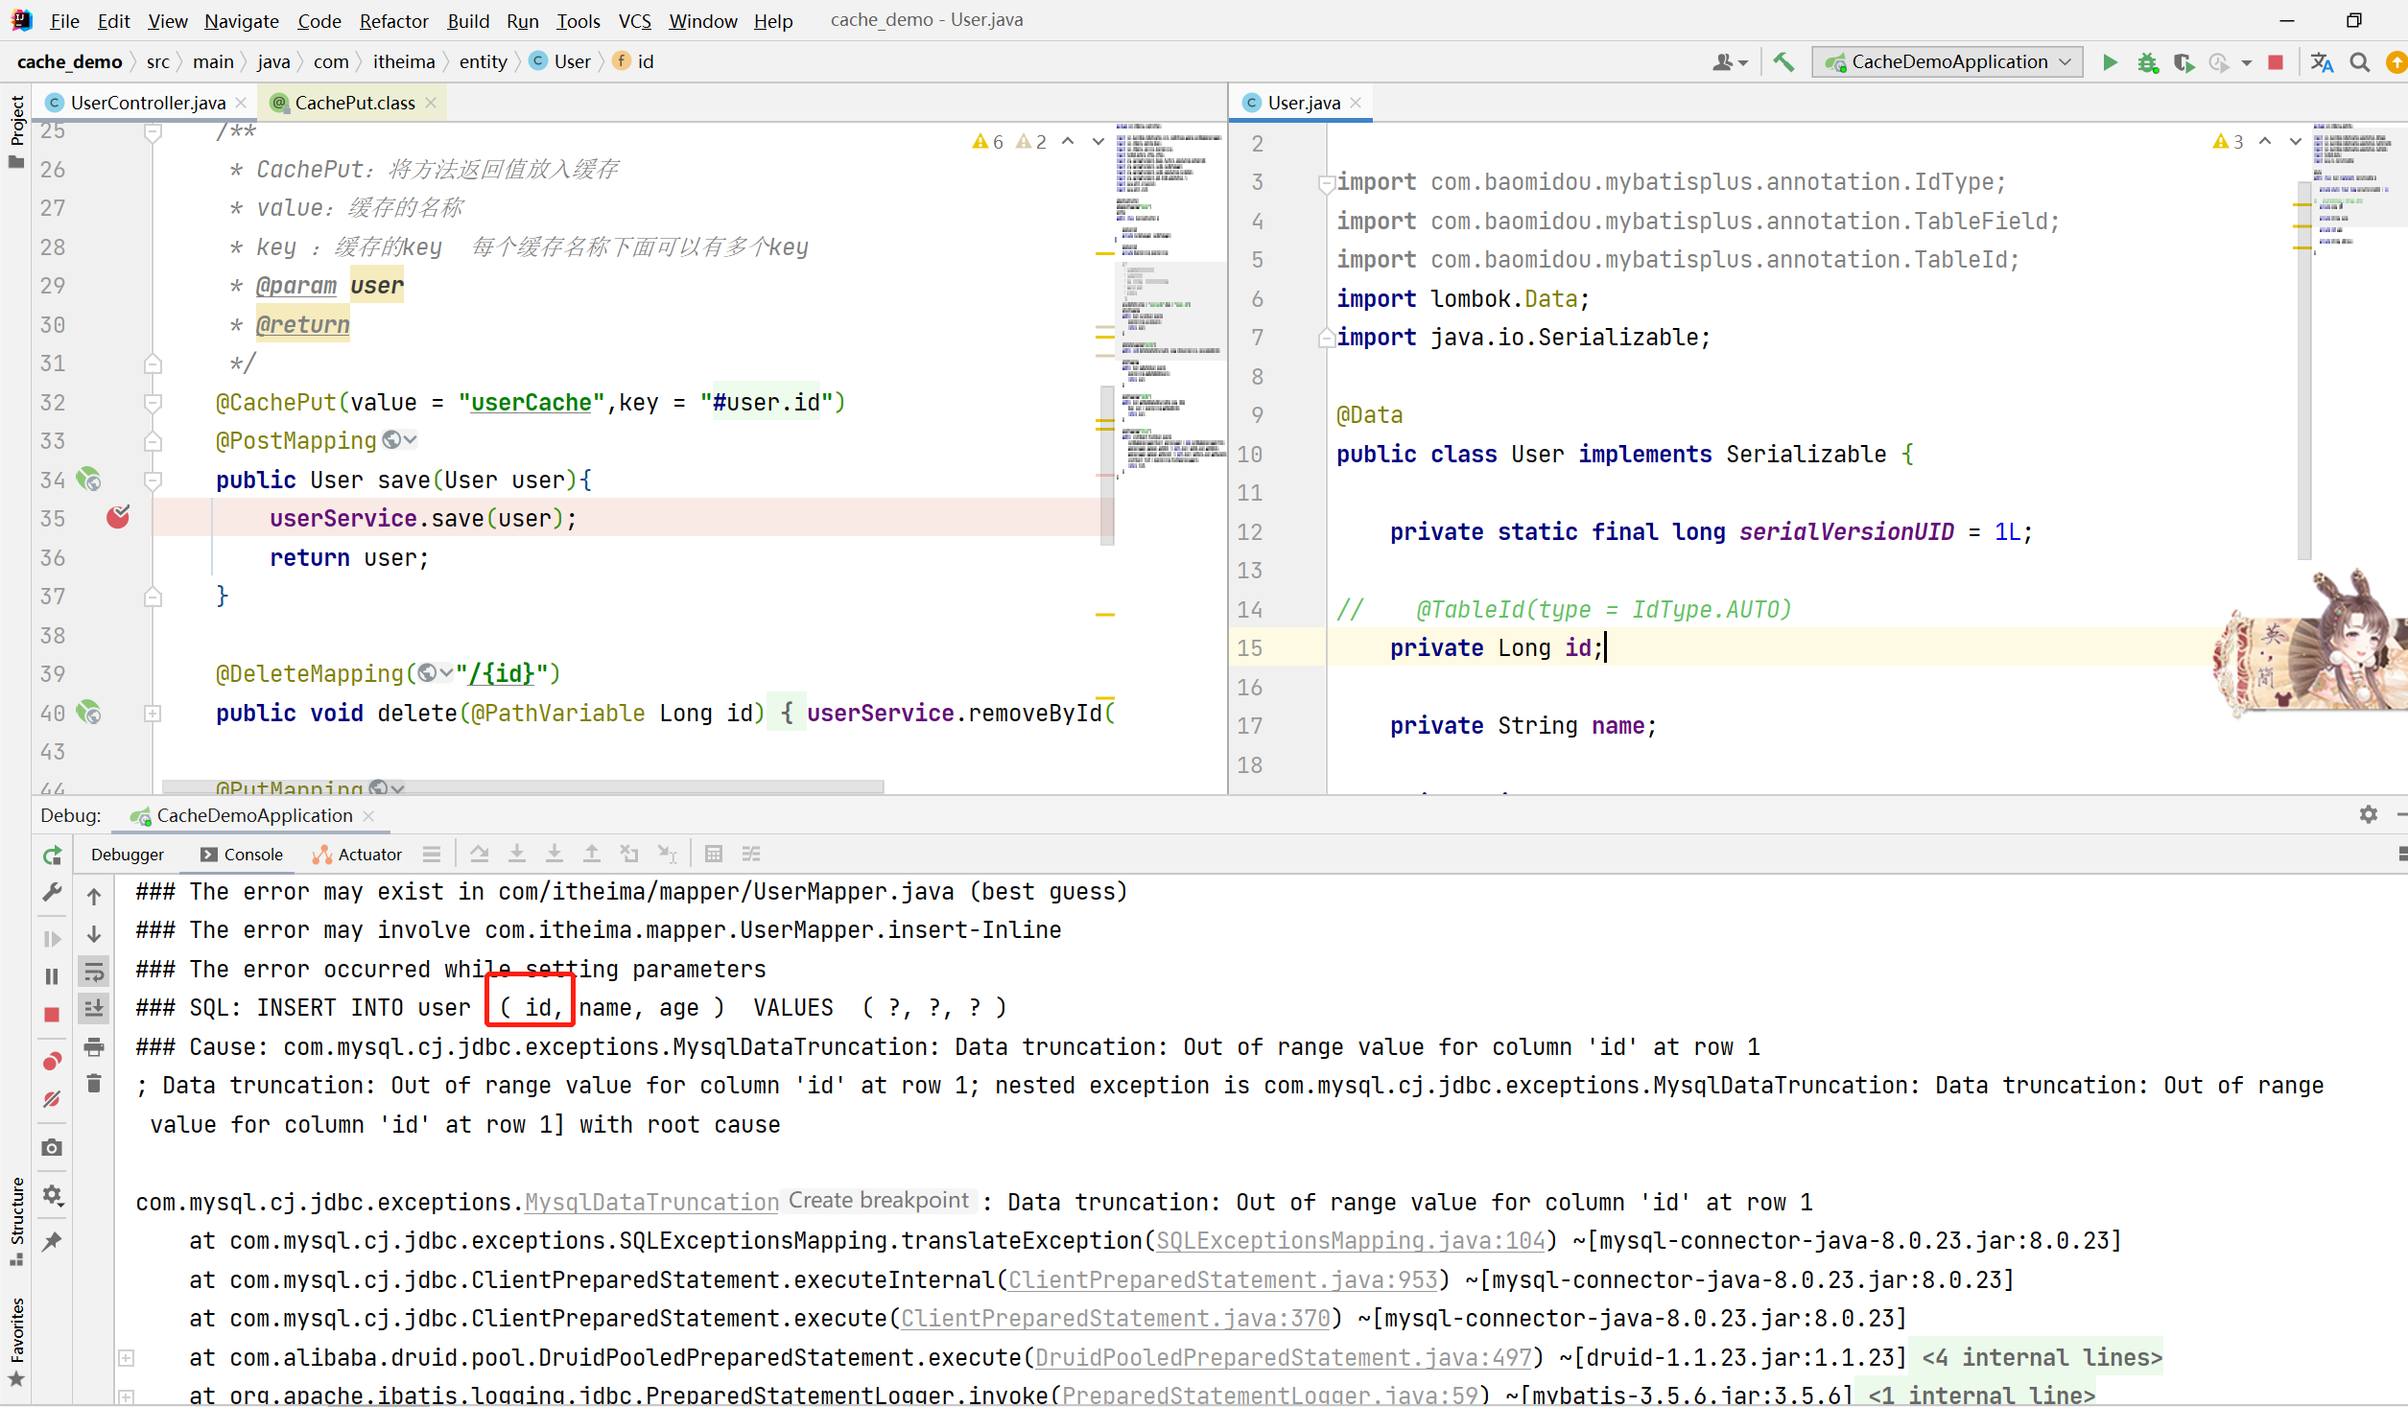Toggle Scroll to End in console
The height and width of the screenshot is (1407, 2408).
94,1008
